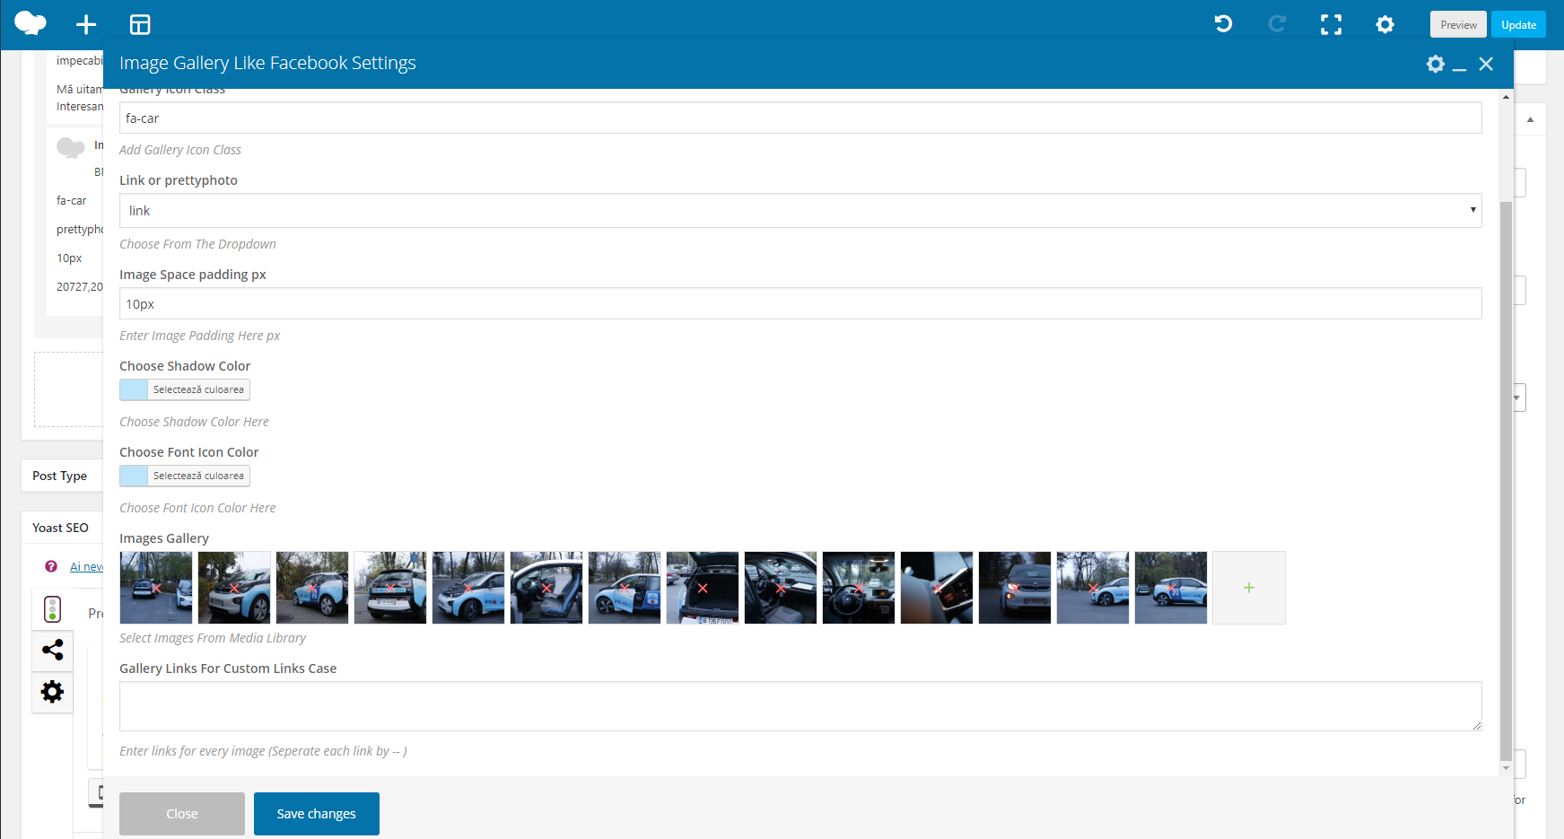Save changes in the dialog
This screenshot has height=839, width=1564.
pyautogui.click(x=317, y=814)
